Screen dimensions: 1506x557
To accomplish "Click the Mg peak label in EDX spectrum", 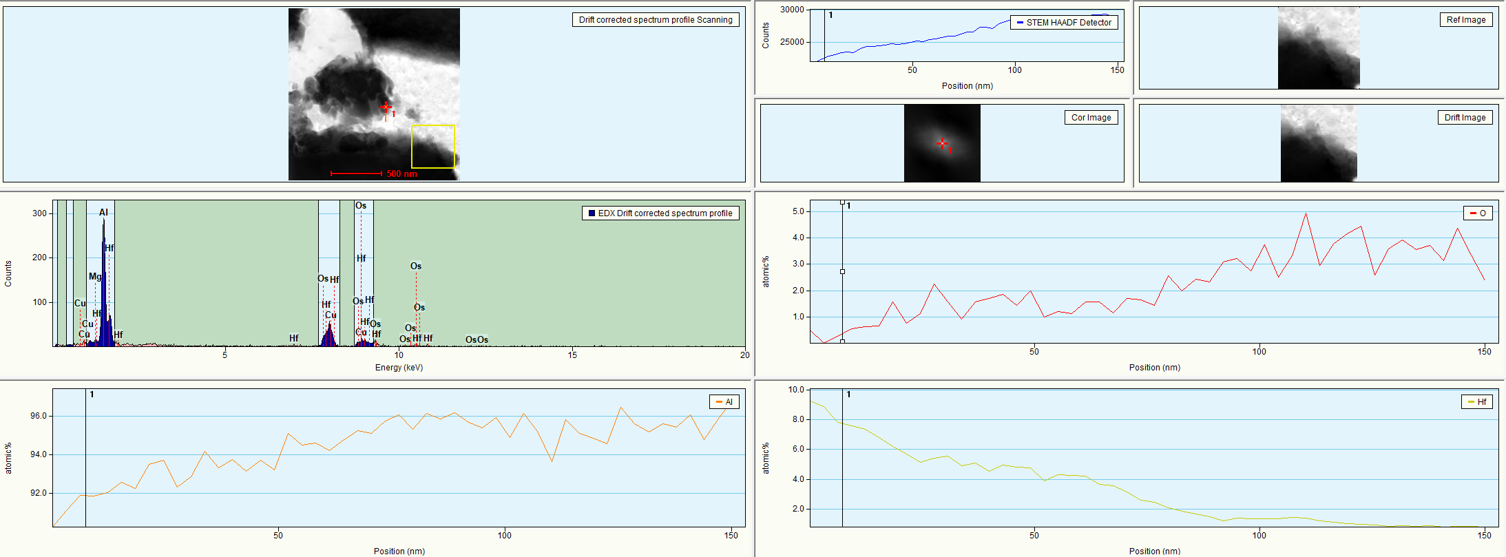I will click(95, 276).
